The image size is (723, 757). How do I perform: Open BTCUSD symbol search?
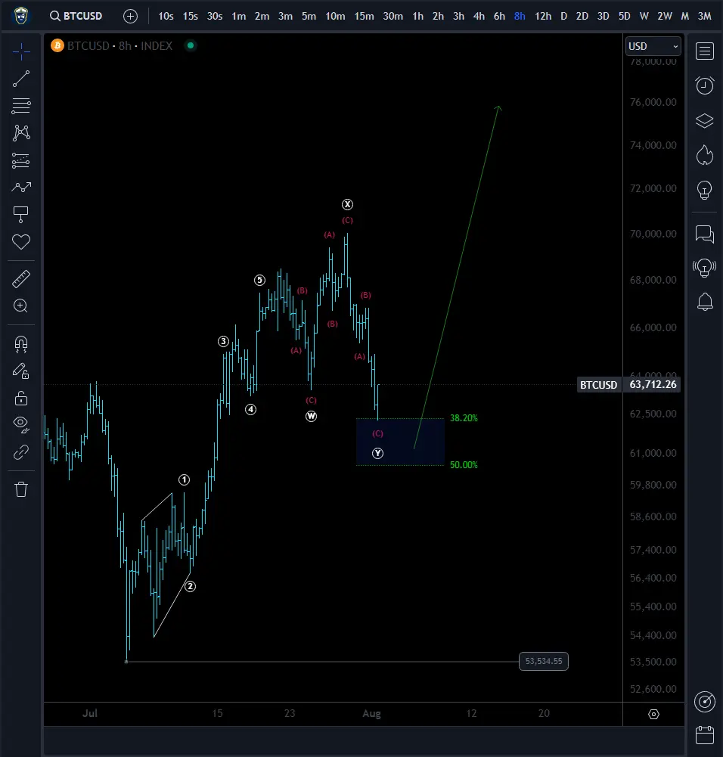point(76,16)
